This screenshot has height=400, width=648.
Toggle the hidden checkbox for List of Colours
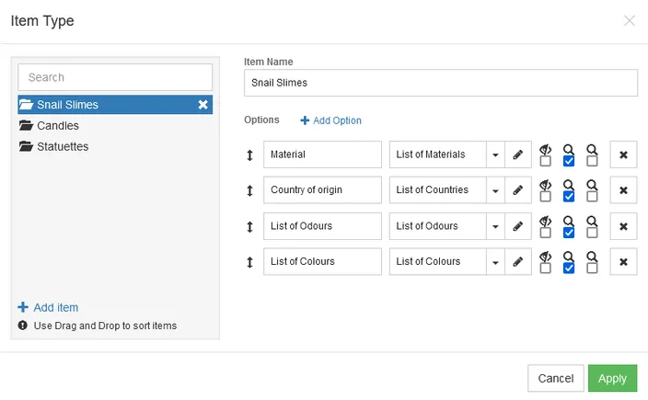[x=546, y=268]
